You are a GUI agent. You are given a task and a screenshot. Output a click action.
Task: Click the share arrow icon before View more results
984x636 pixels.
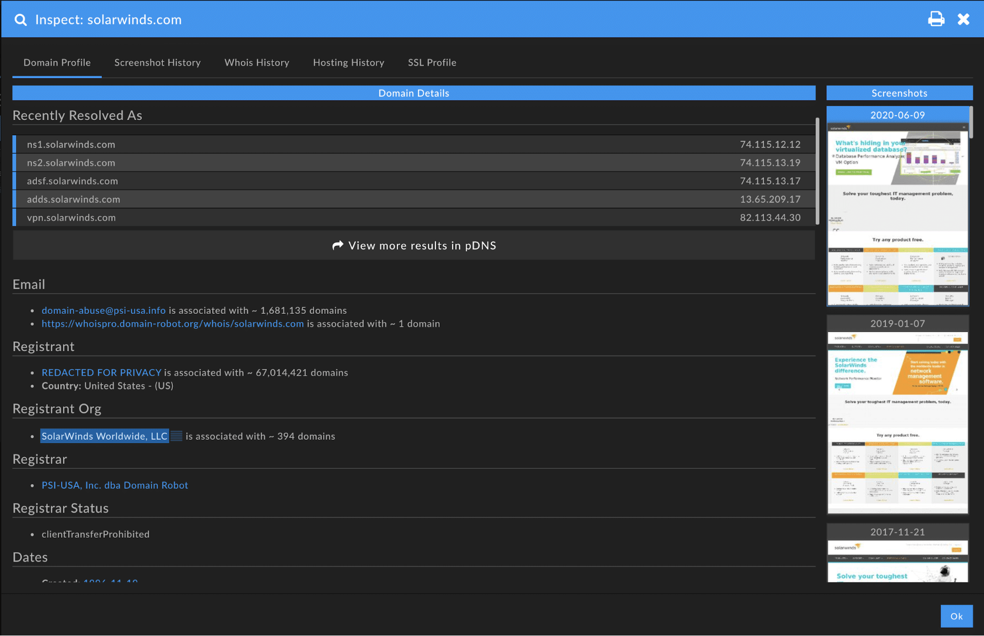click(x=338, y=245)
